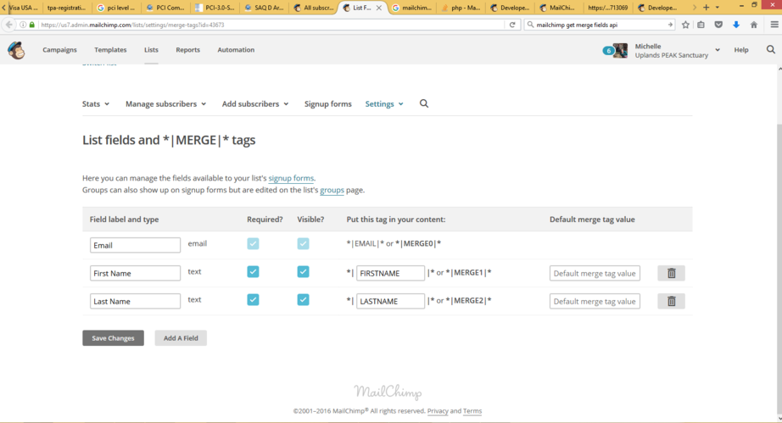Viewport: 782px width, 423px height.
Task: Open the downloads arrow icon
Action: [x=736, y=25]
